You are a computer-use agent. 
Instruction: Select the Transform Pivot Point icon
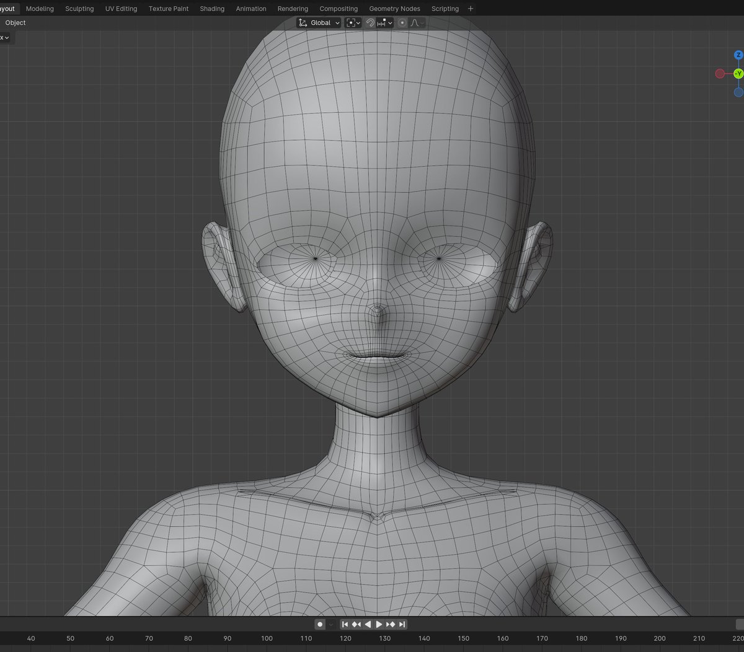[351, 22]
